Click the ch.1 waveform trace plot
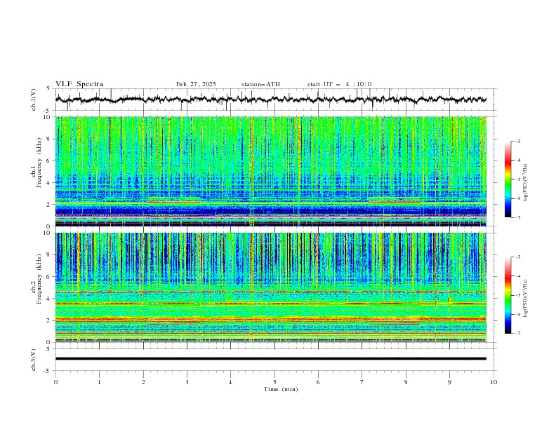556x429 pixels. click(271, 100)
